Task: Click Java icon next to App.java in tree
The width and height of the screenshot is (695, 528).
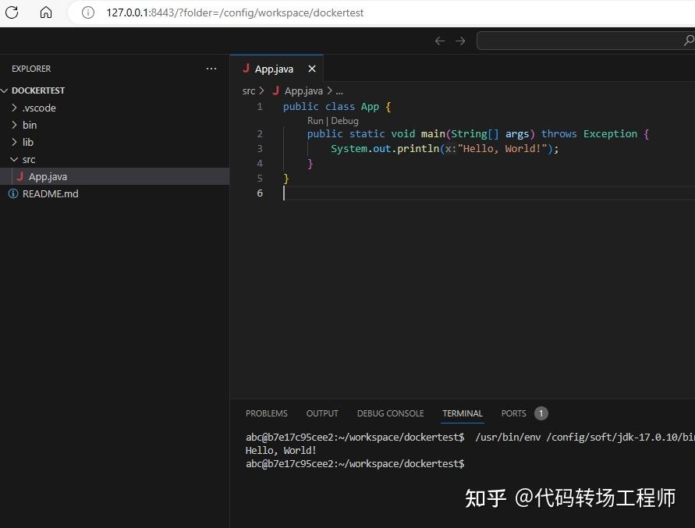Action: 20,176
